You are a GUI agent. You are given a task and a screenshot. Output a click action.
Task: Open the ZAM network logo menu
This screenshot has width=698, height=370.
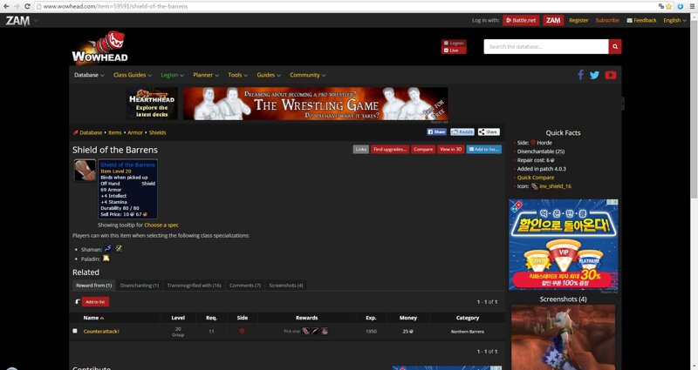pyautogui.click(x=21, y=20)
